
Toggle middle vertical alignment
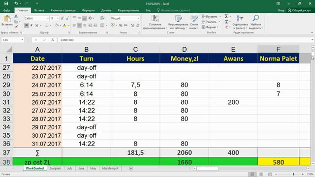click(x=79, y=18)
